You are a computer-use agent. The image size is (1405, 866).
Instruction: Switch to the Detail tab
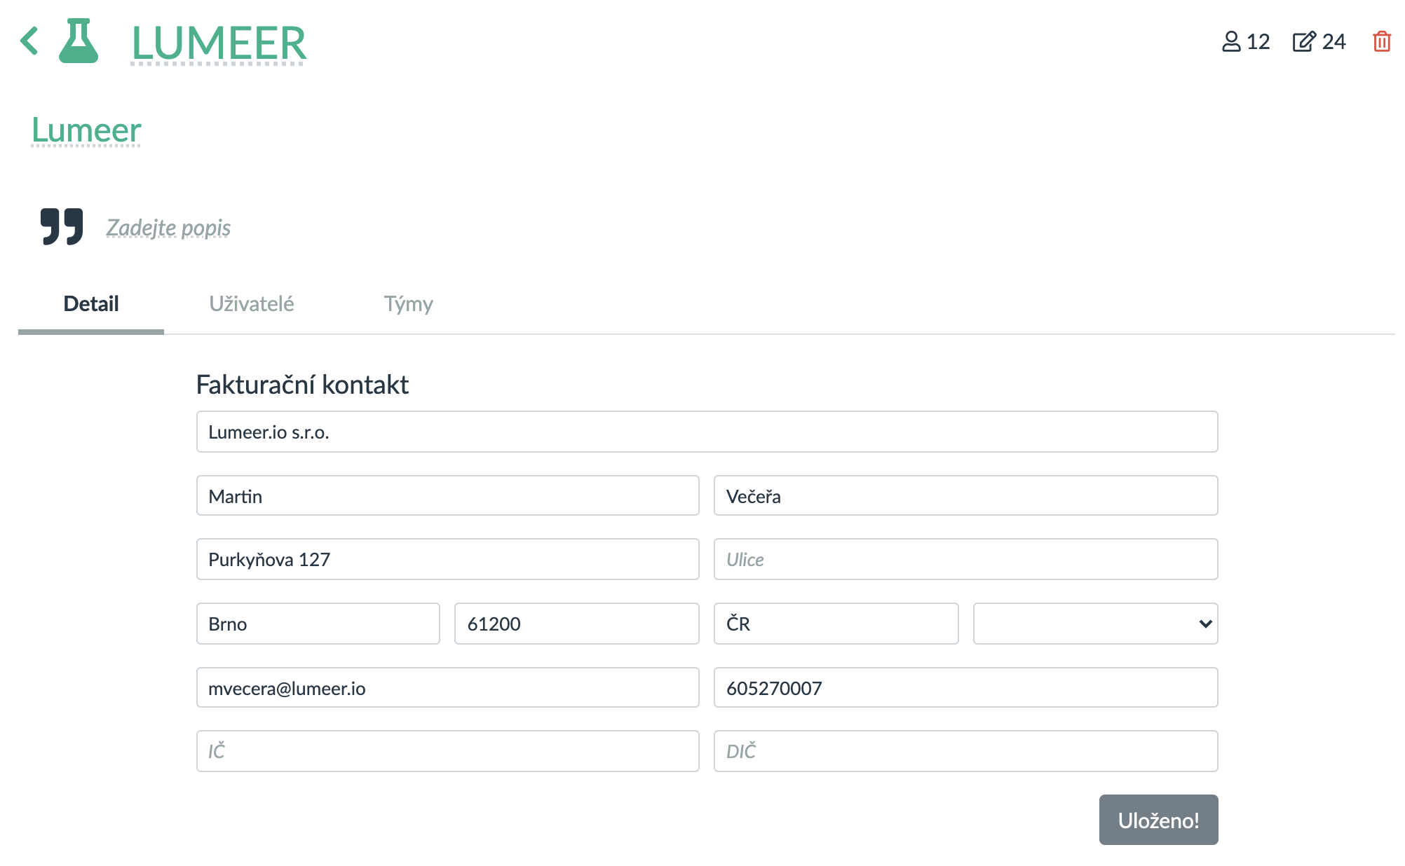(x=91, y=304)
